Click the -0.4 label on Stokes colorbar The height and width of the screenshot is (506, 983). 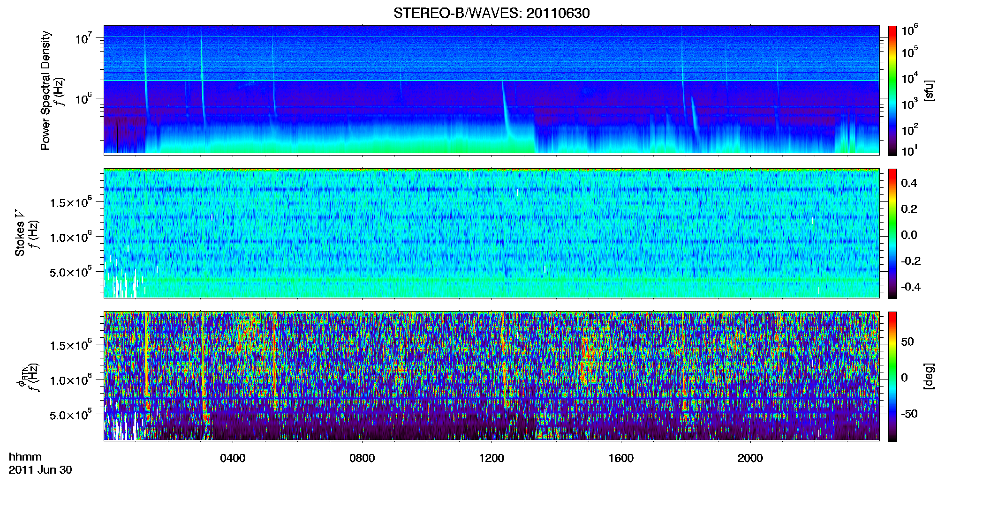point(911,287)
